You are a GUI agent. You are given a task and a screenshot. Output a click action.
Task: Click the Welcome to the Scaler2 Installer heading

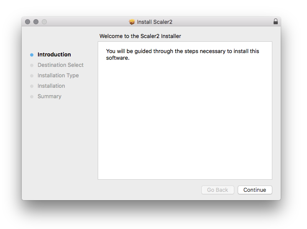140,36
